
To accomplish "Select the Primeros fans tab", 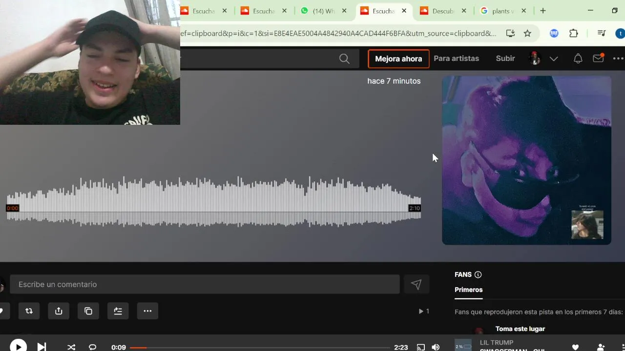I will coord(468,290).
